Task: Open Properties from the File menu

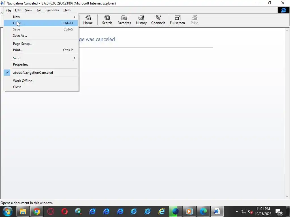Action: (41, 64)
